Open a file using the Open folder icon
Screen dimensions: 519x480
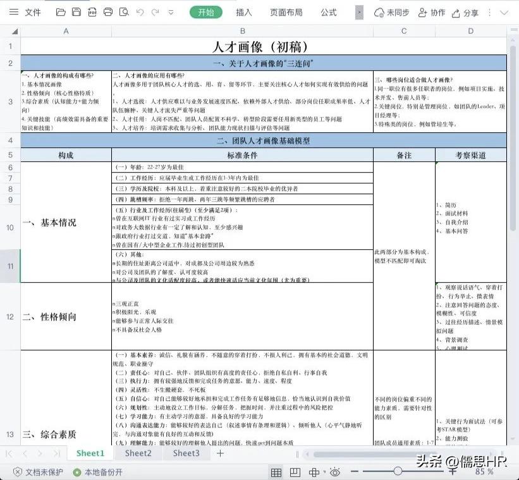(60, 11)
